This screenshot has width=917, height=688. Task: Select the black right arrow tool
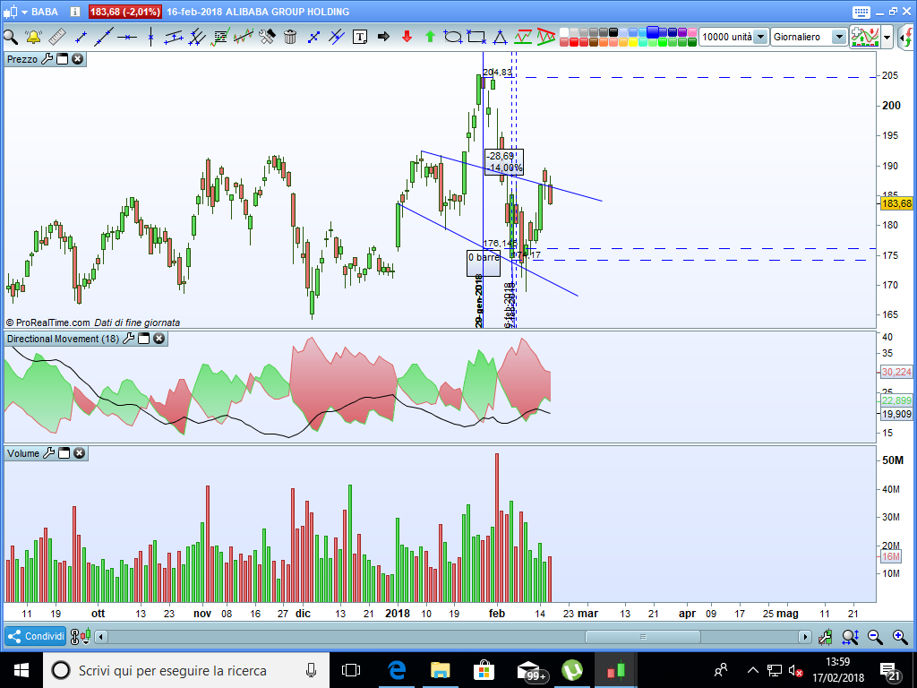[383, 37]
